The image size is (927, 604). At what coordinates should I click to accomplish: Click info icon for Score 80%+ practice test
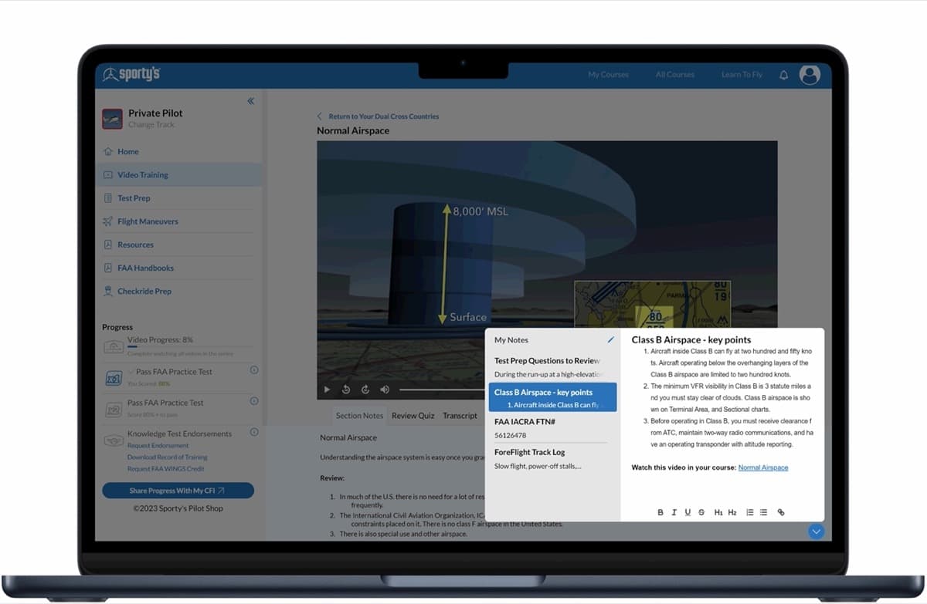254,401
